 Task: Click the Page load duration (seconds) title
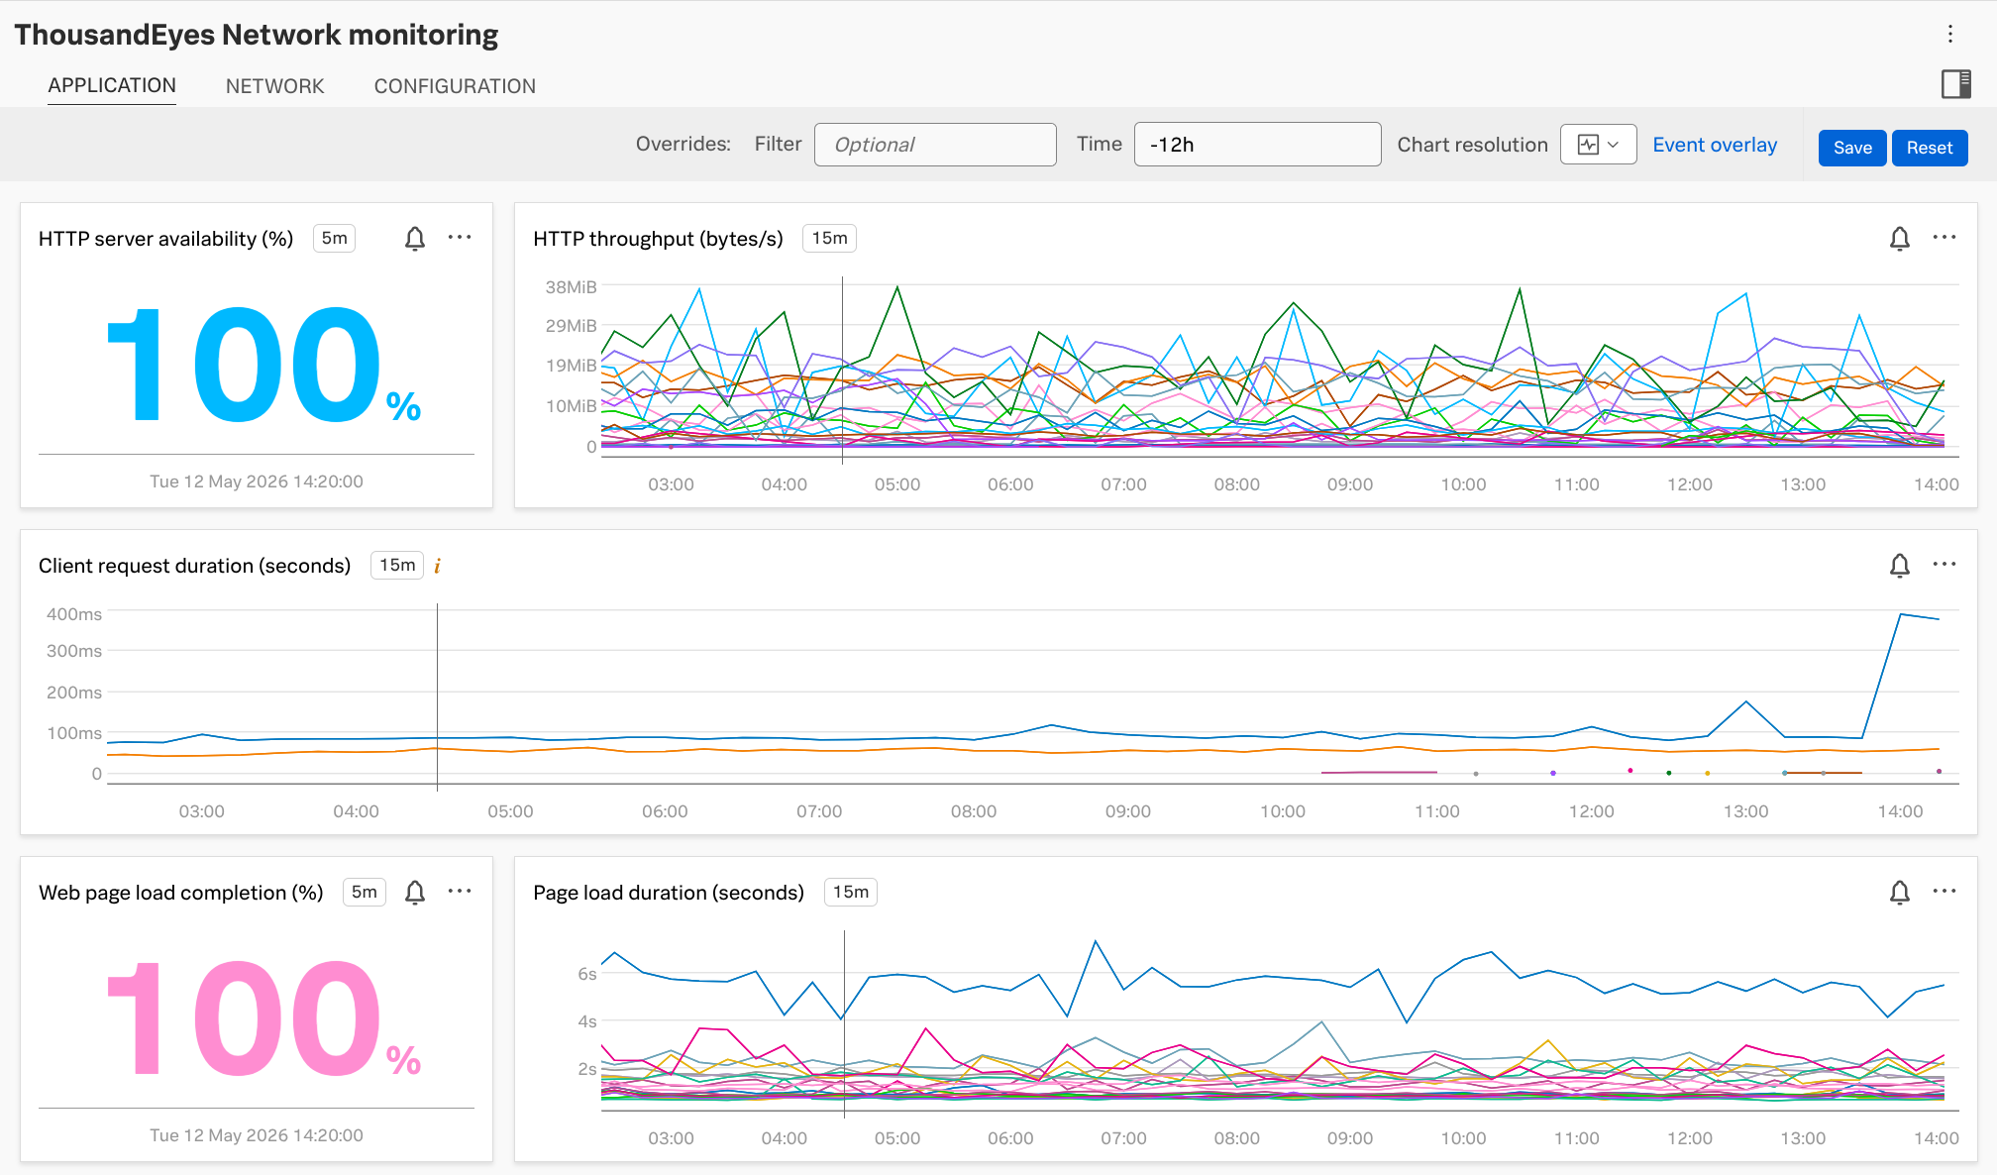pyautogui.click(x=669, y=893)
